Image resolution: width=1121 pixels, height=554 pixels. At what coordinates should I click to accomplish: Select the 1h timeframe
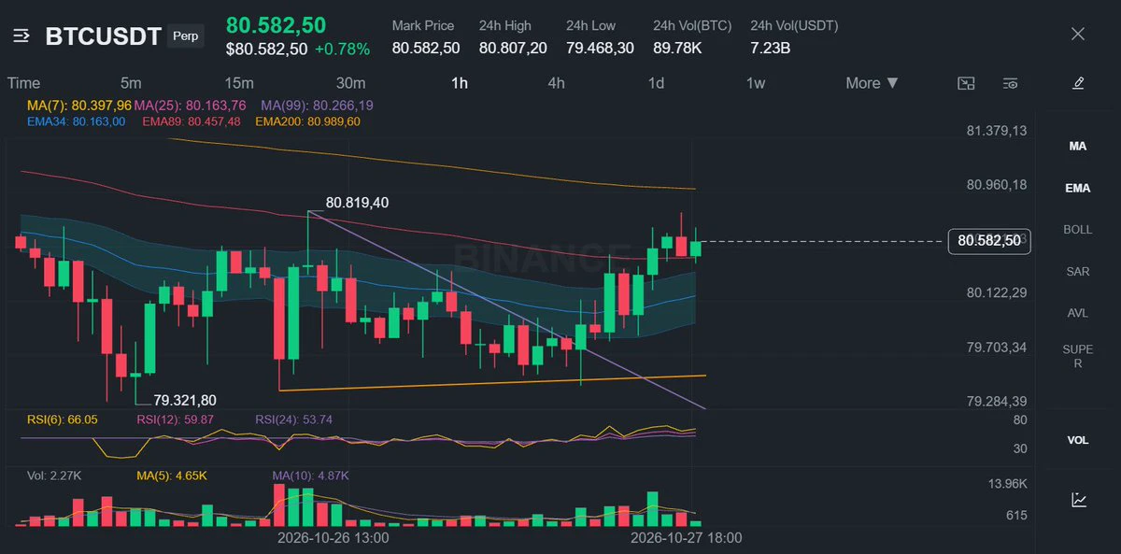pyautogui.click(x=460, y=83)
